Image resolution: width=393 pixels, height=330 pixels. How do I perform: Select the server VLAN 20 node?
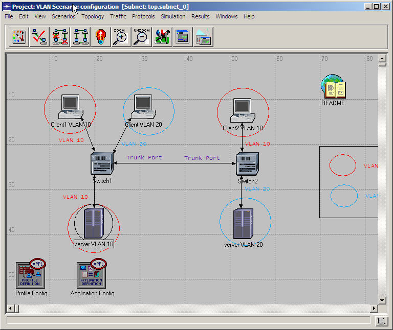(x=243, y=224)
